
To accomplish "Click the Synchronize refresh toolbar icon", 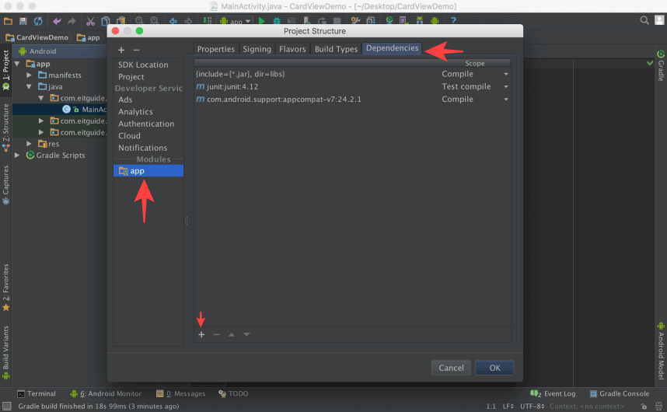I will click(38, 21).
